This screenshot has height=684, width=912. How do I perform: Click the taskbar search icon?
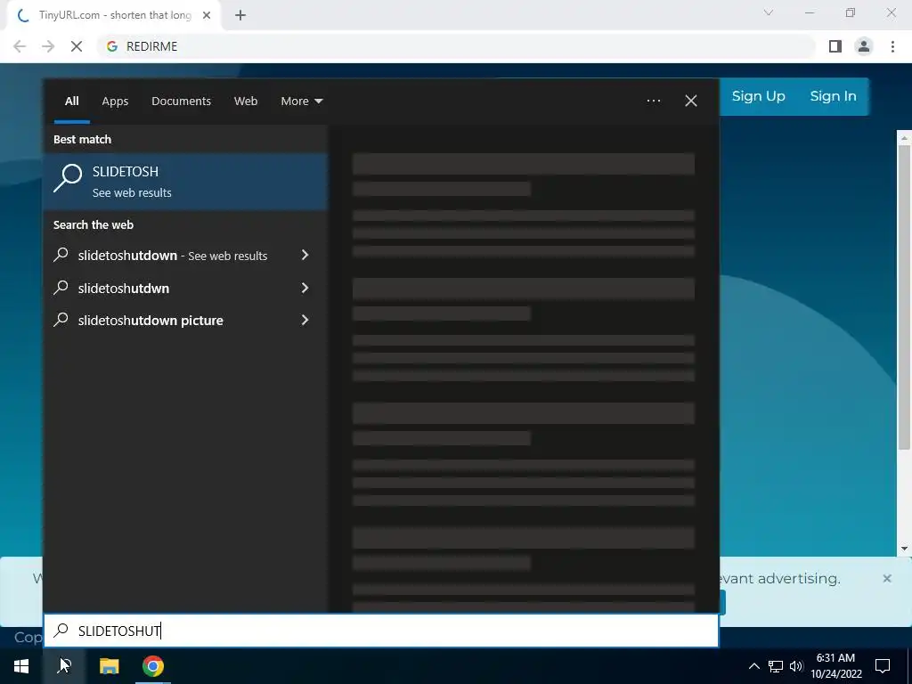pyautogui.click(x=64, y=666)
